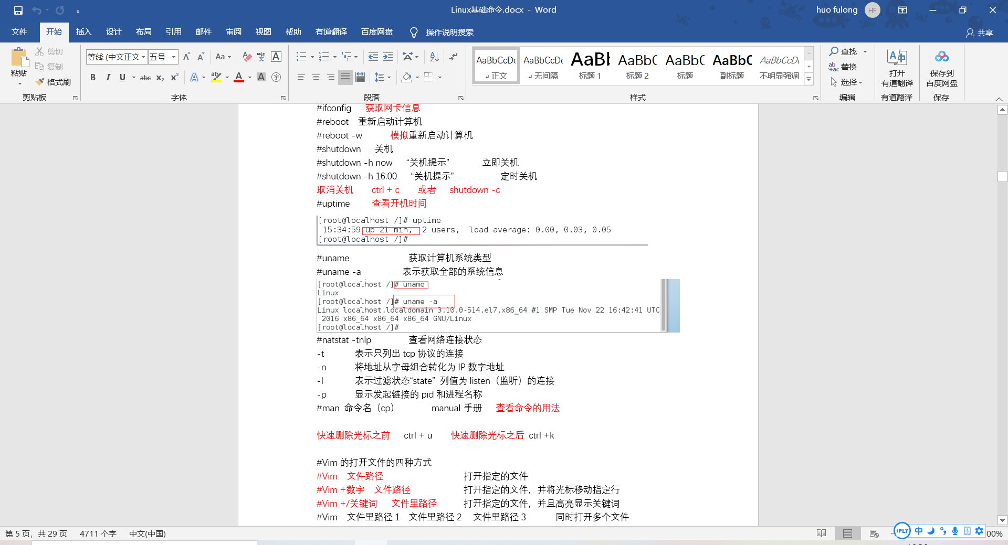This screenshot has height=545, width=1008.
Task: Clear all formatting with the eraser icon
Action: click(247, 57)
